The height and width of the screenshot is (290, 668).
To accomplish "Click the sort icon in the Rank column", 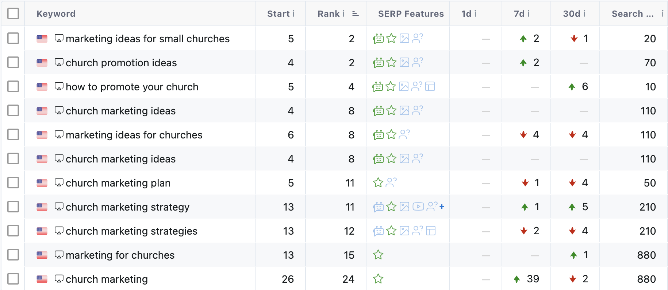I will [x=355, y=13].
